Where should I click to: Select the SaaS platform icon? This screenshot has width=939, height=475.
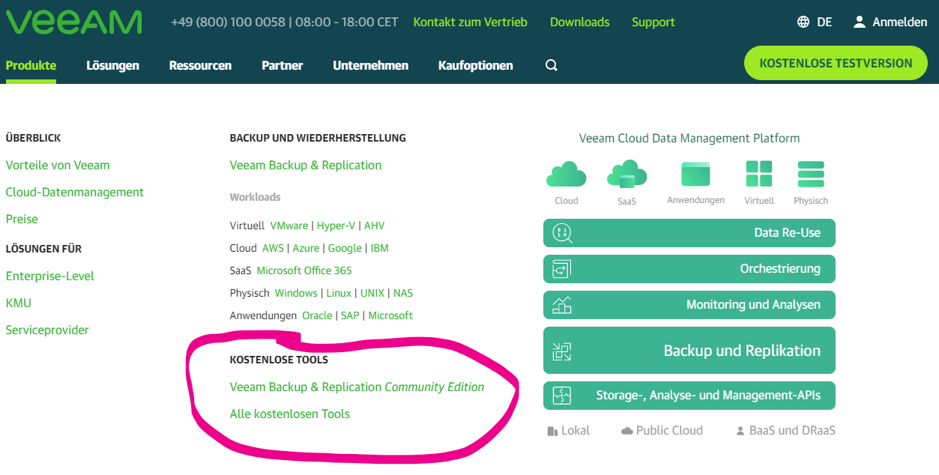click(626, 175)
